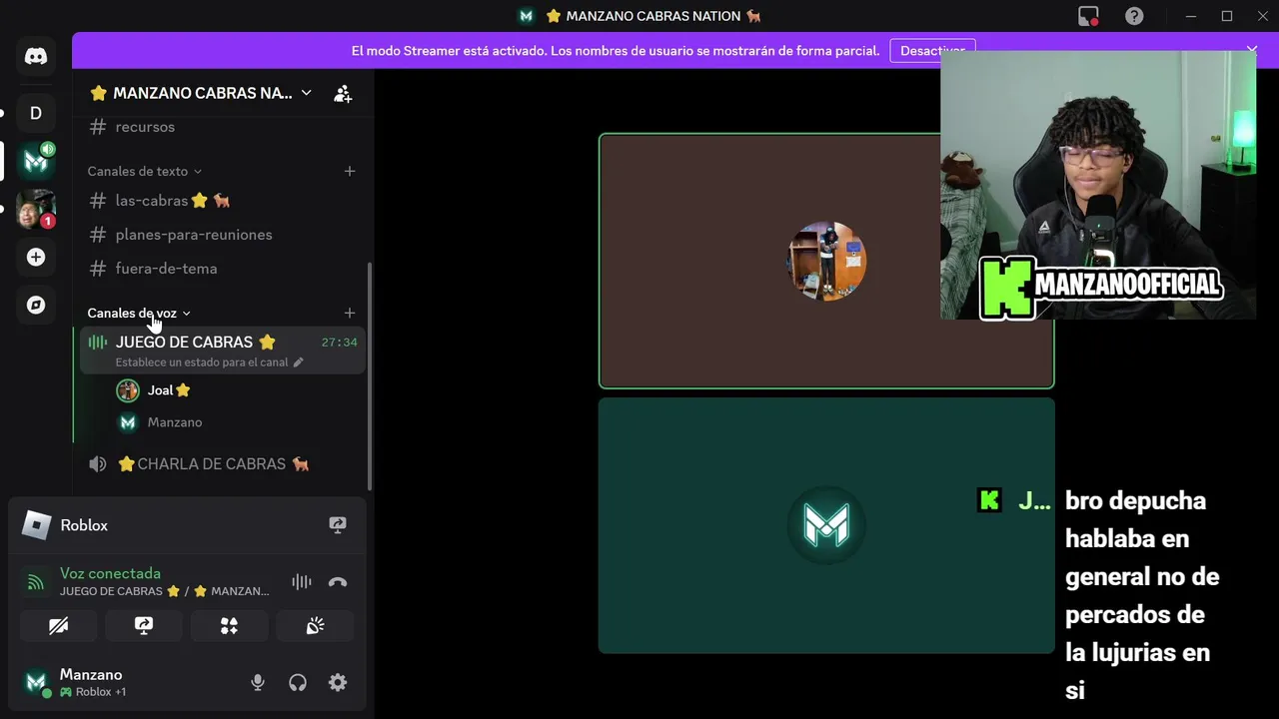Select the JUEGO DE CABRAS voice channel
Viewport: 1279px width, 719px height.
click(x=223, y=351)
